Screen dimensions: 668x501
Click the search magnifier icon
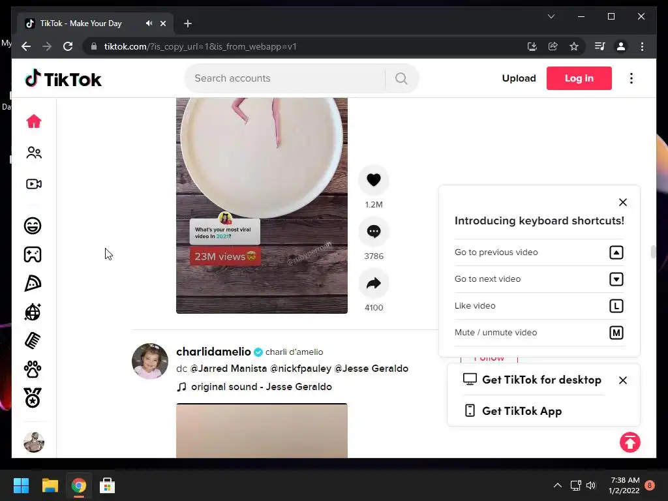pos(401,78)
